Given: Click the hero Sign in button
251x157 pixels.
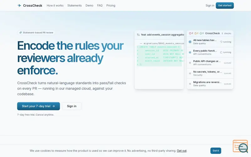Looking at the screenshot, I should (72, 106).
